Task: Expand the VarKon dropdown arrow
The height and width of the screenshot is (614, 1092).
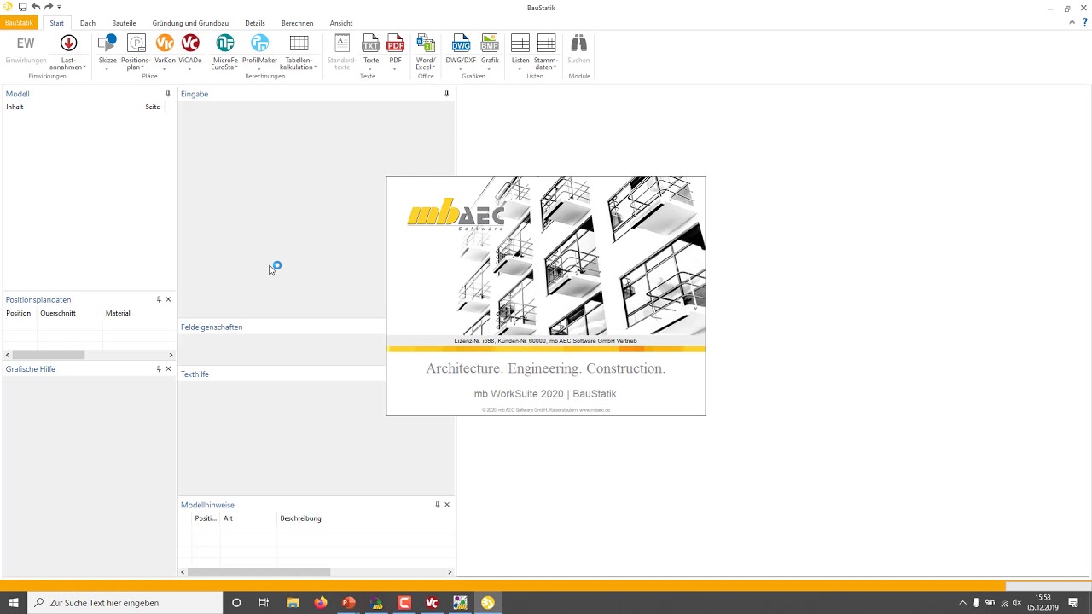Action: pyautogui.click(x=165, y=68)
